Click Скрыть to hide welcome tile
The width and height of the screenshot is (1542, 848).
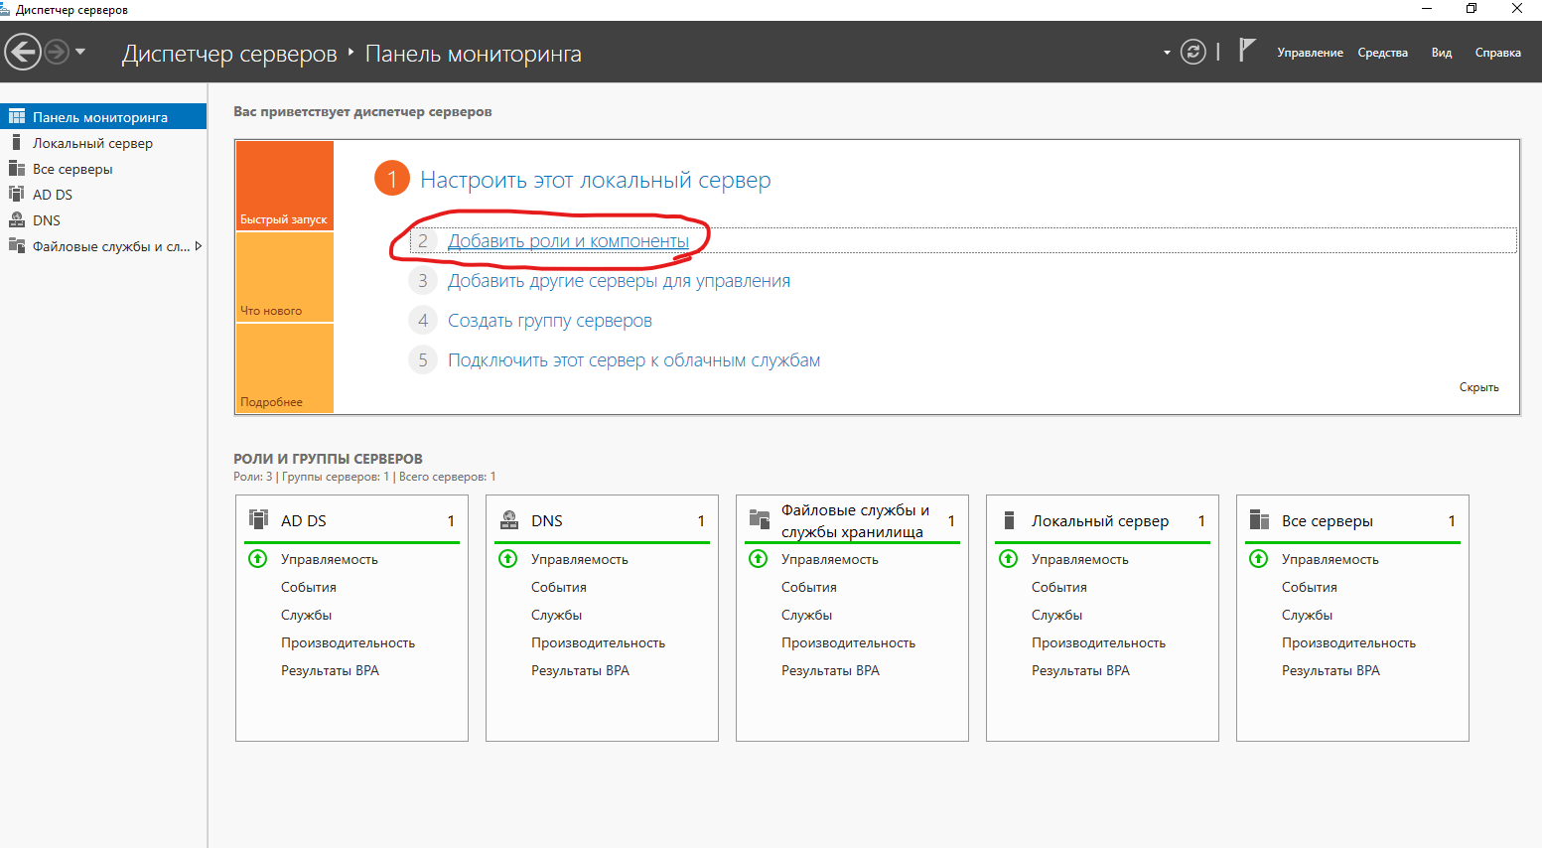[x=1478, y=387]
